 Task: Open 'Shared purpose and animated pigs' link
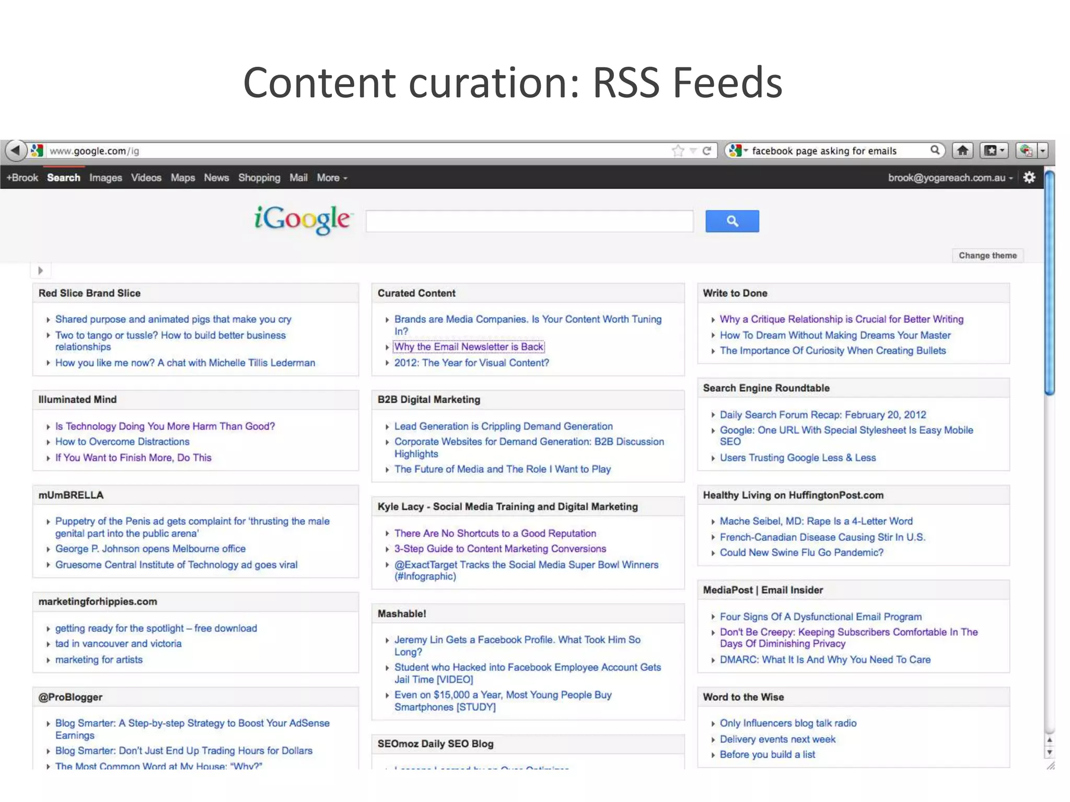pyautogui.click(x=173, y=319)
